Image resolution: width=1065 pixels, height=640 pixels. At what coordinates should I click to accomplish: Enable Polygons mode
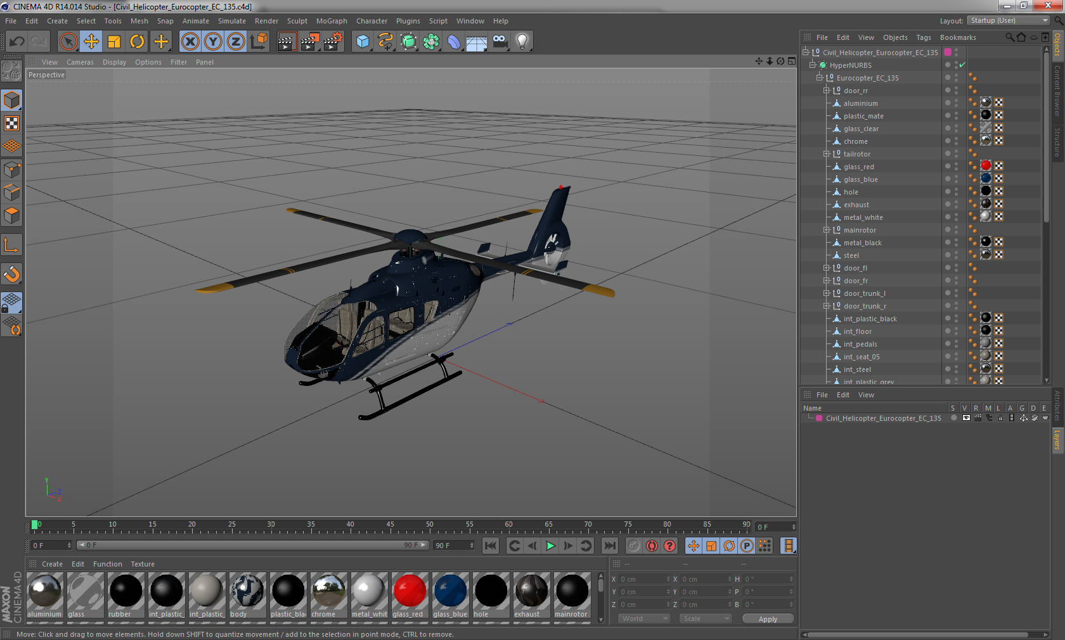pyautogui.click(x=12, y=215)
